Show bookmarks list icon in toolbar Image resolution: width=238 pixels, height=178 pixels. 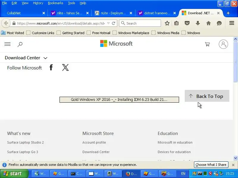pyautogui.click(x=176, y=23)
